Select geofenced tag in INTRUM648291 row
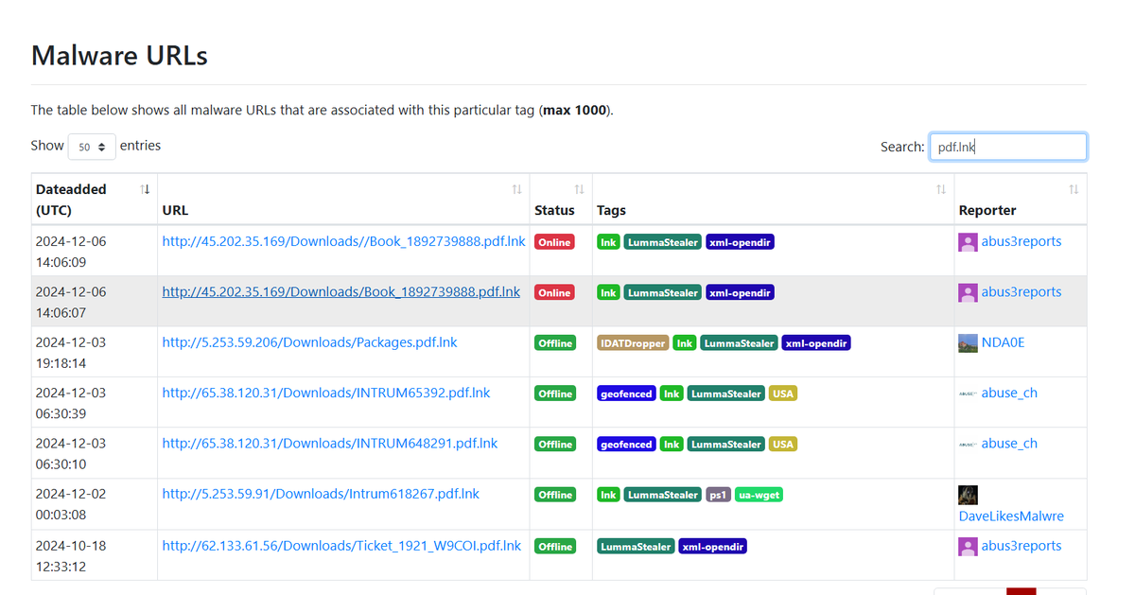This screenshot has height=595, width=1135. (626, 444)
